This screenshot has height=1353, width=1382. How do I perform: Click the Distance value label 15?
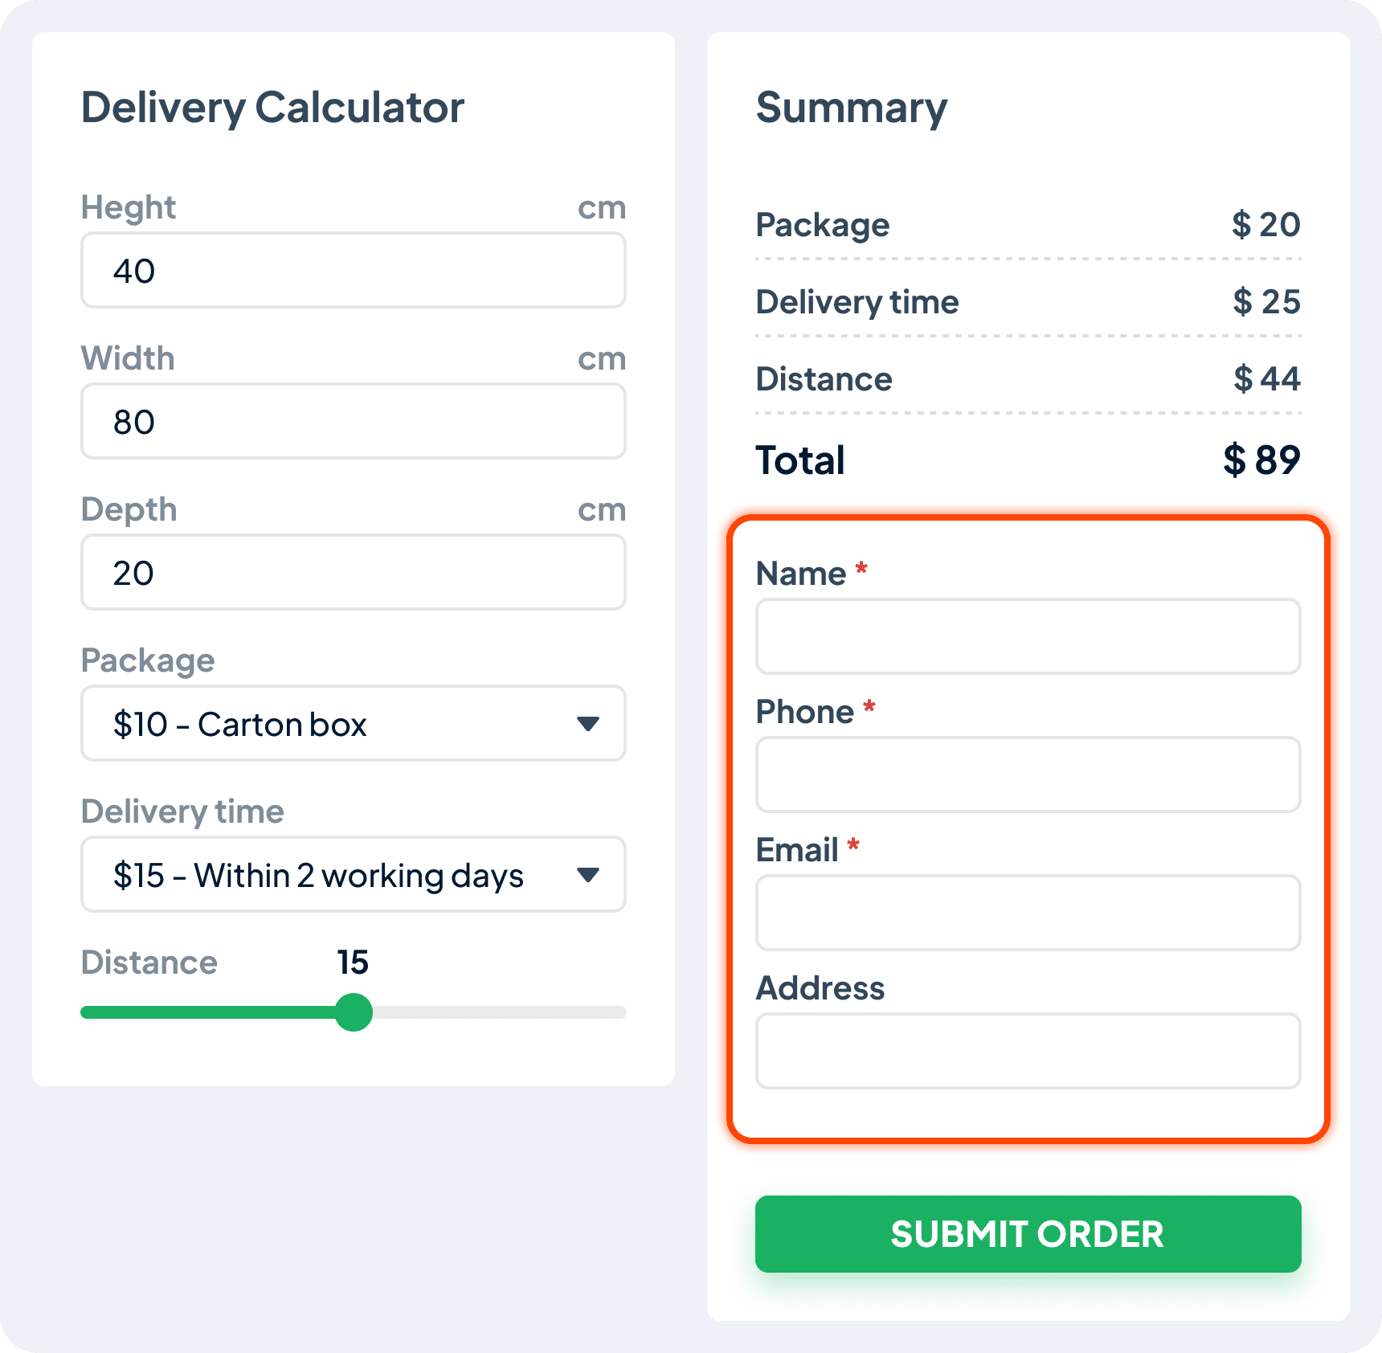point(353,963)
